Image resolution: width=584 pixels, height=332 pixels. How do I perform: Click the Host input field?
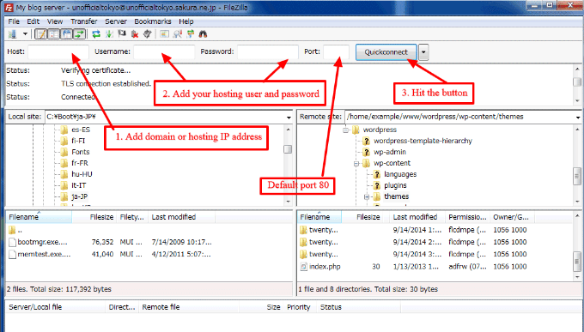(58, 51)
